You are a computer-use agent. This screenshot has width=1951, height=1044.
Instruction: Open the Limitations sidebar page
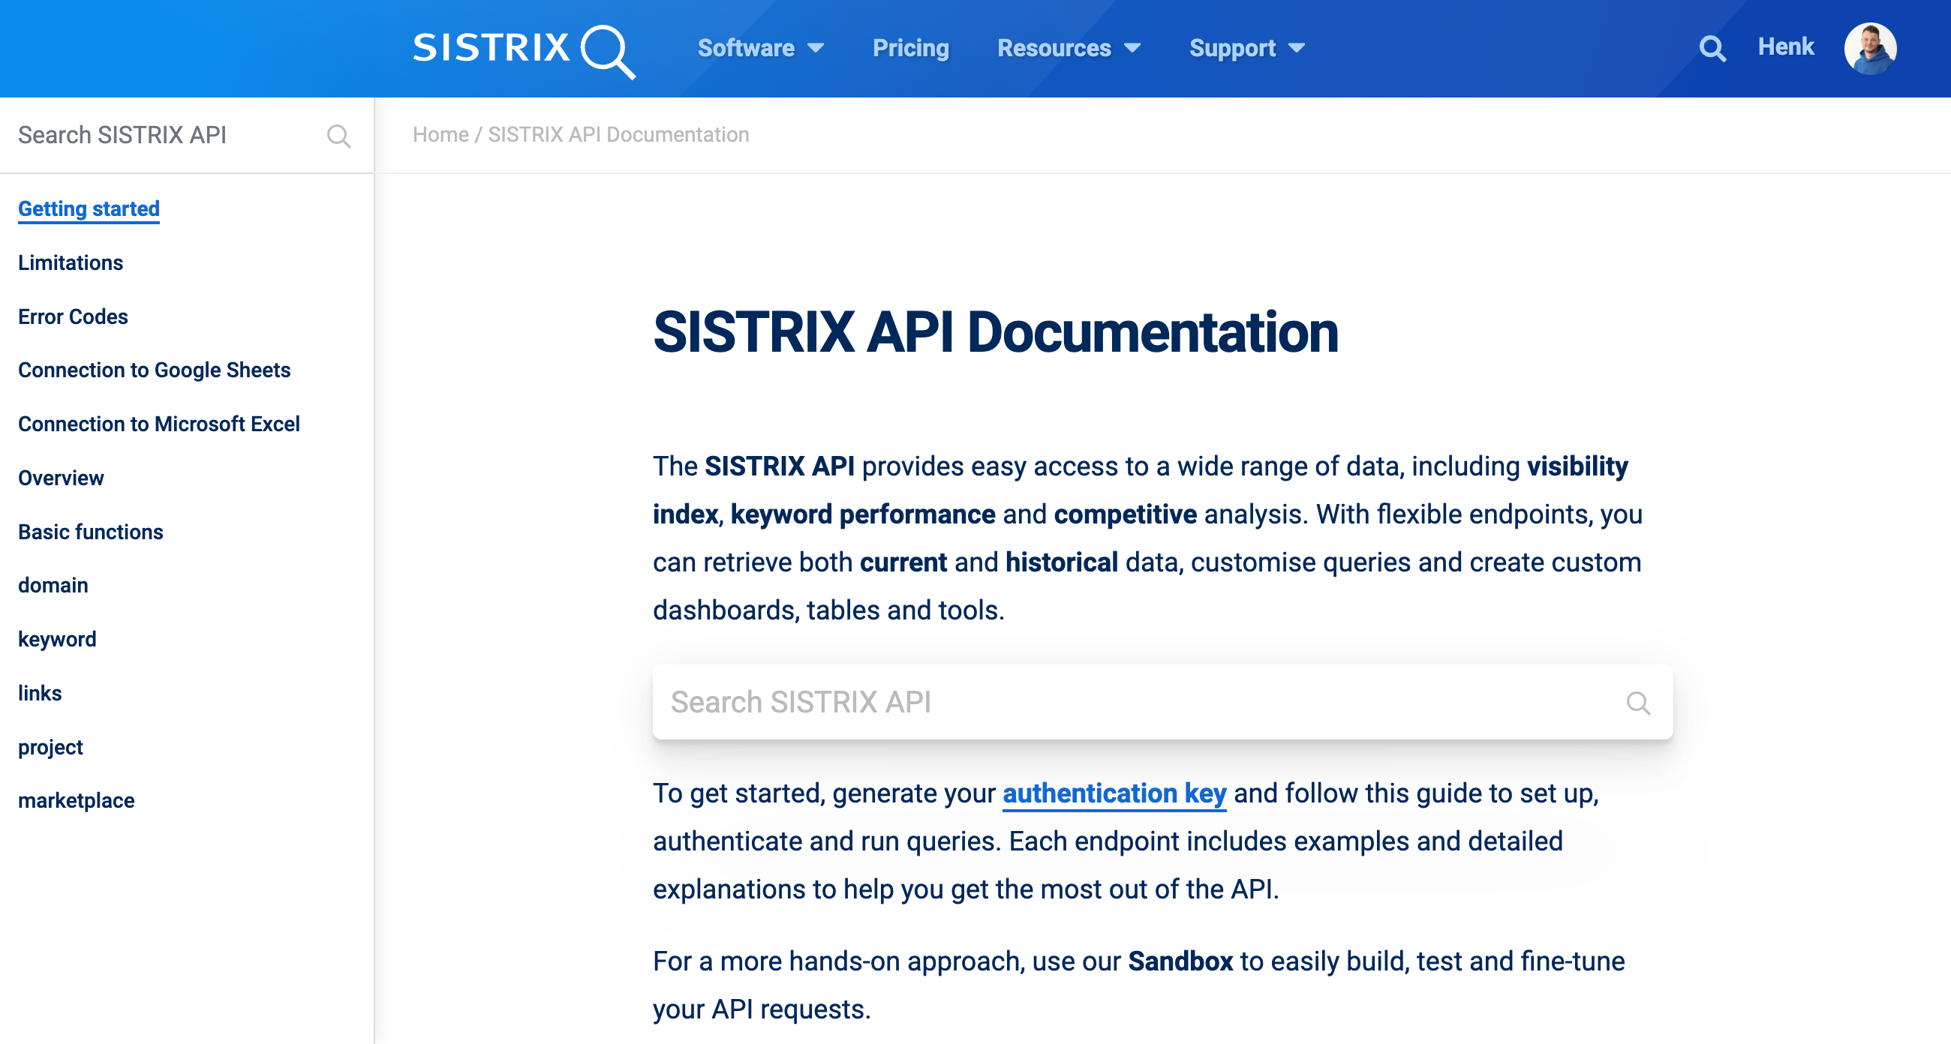coord(71,262)
